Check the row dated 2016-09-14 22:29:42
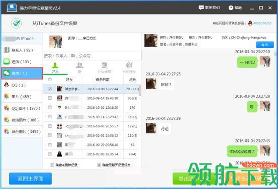The height and width of the screenshot is (189, 278). (50, 117)
